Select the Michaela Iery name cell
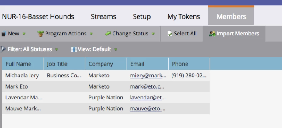This screenshot has height=128, width=282. click(22, 76)
